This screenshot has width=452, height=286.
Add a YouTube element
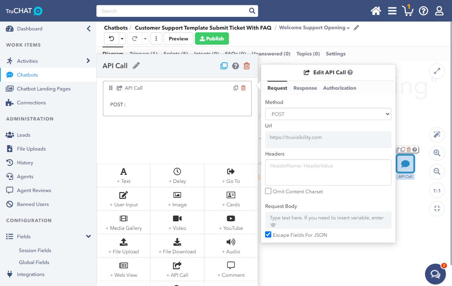pos(230,222)
